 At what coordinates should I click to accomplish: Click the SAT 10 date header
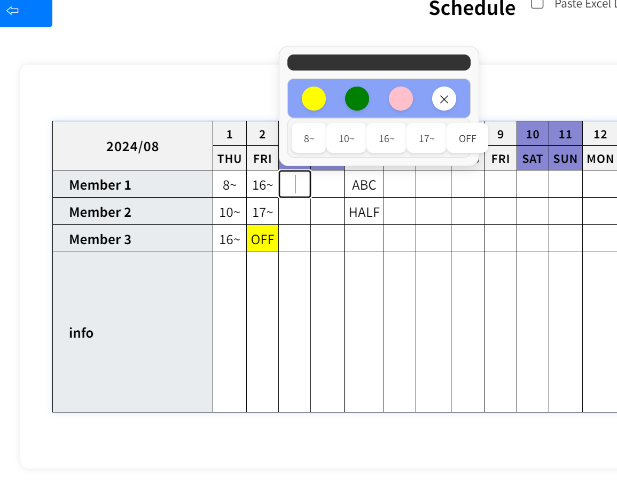tap(532, 135)
